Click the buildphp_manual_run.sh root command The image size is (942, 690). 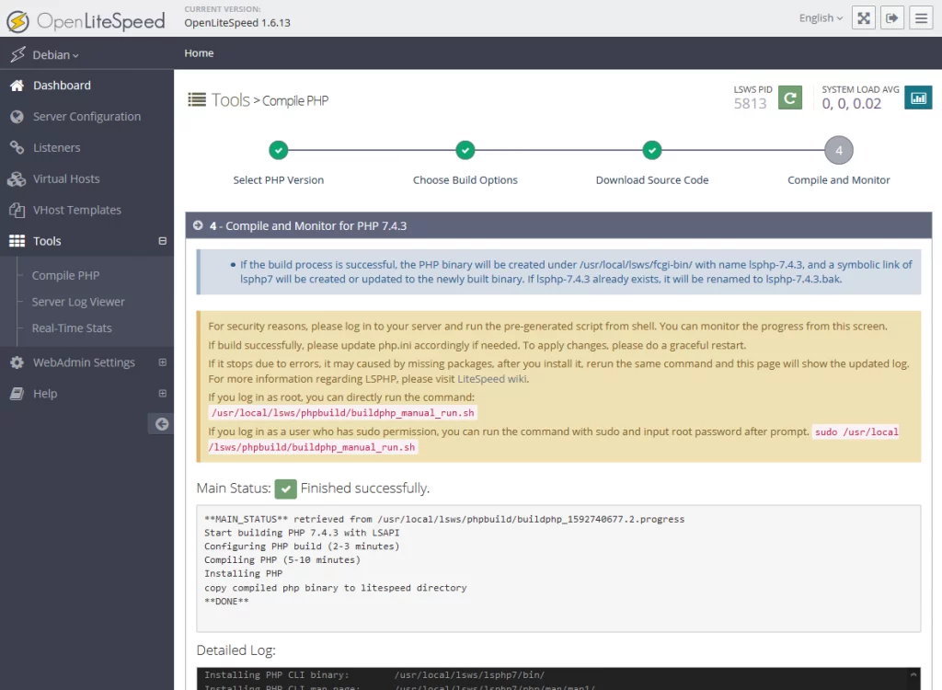point(342,413)
